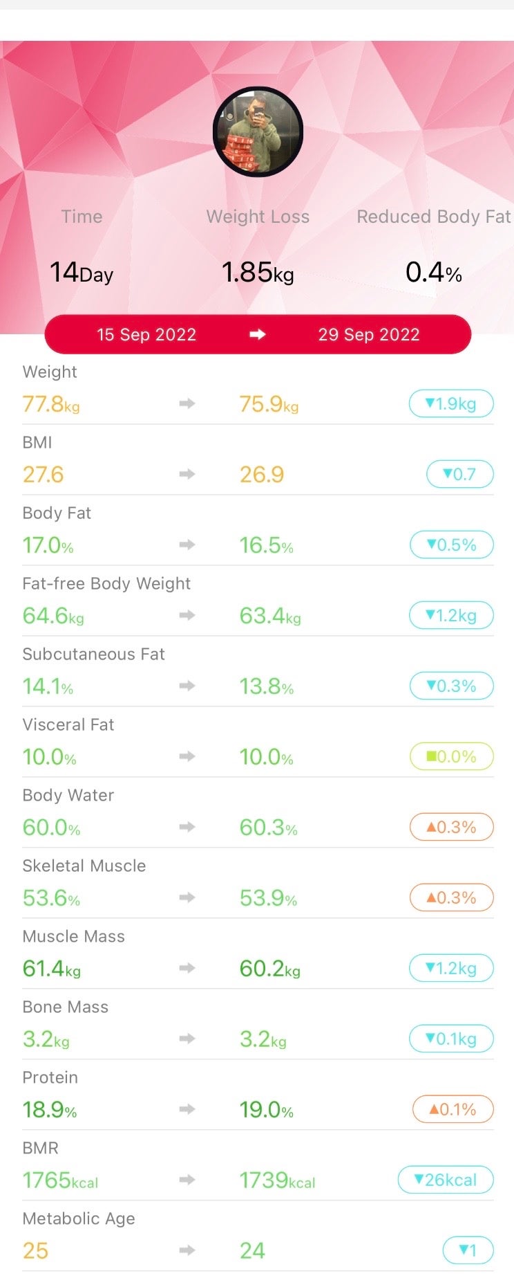
Task: Tap the BMI down 0.7 badge
Action: pos(460,474)
